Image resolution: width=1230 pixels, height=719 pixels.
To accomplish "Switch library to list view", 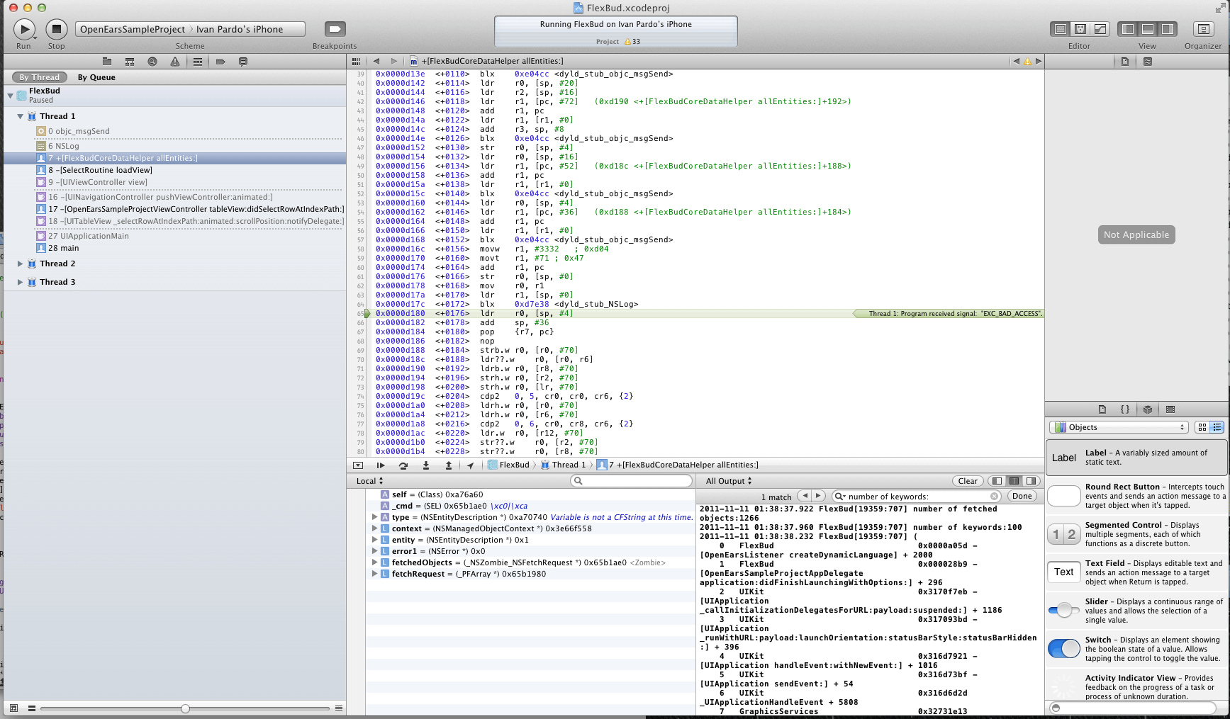I will pyautogui.click(x=1217, y=427).
